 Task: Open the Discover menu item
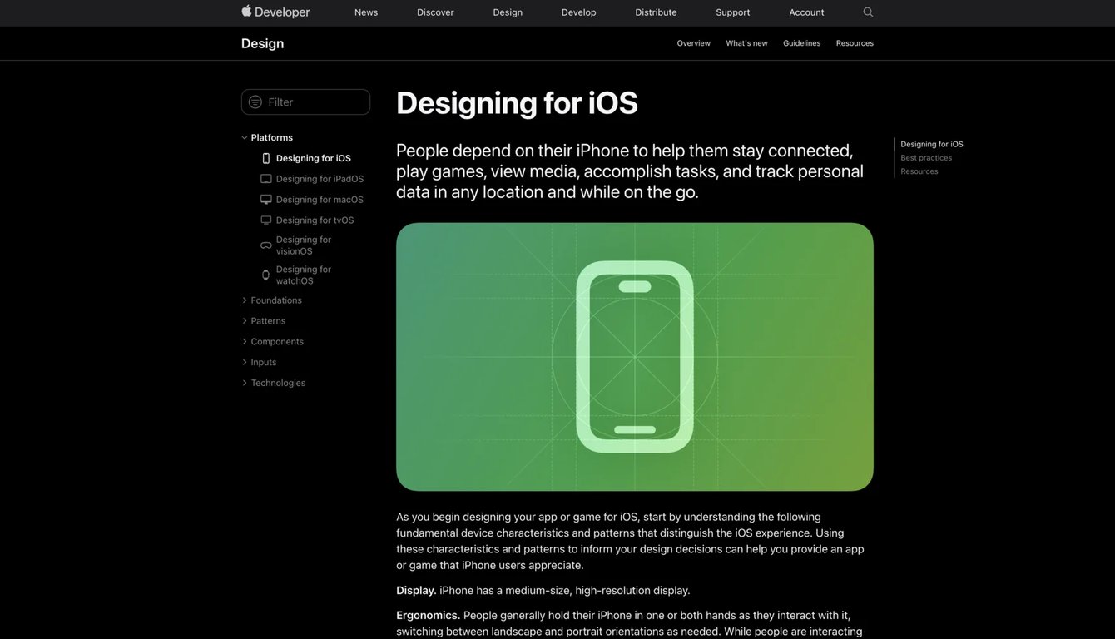pos(435,12)
